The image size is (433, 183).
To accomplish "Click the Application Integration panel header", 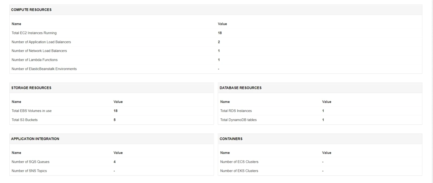I will tap(35, 139).
